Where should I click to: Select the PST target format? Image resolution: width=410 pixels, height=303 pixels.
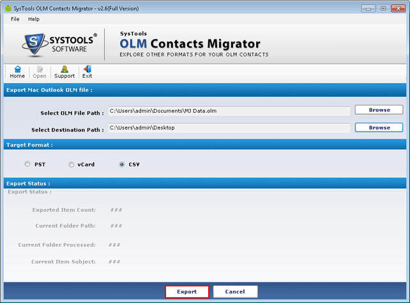coord(27,164)
